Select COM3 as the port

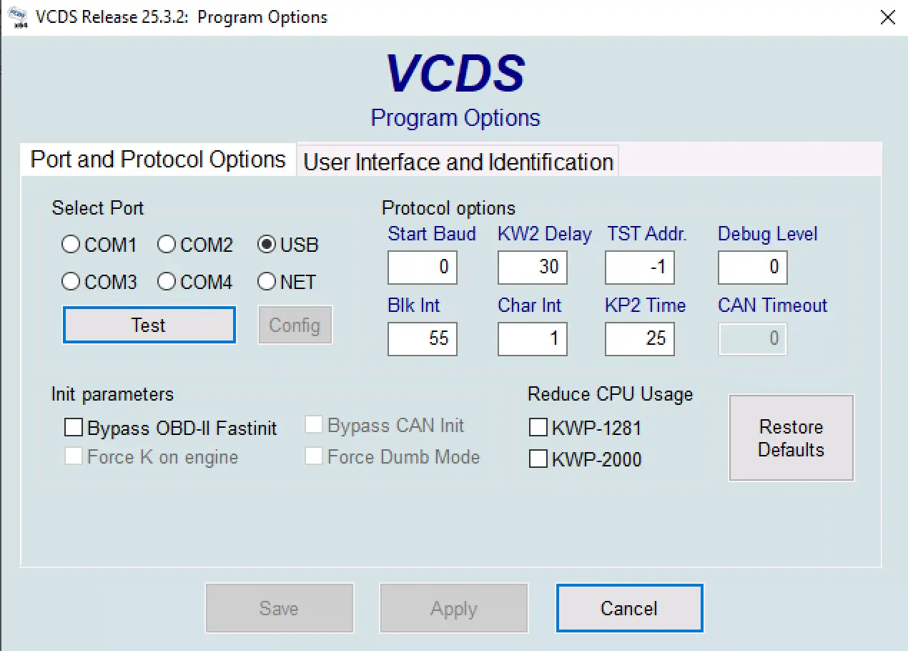(71, 282)
